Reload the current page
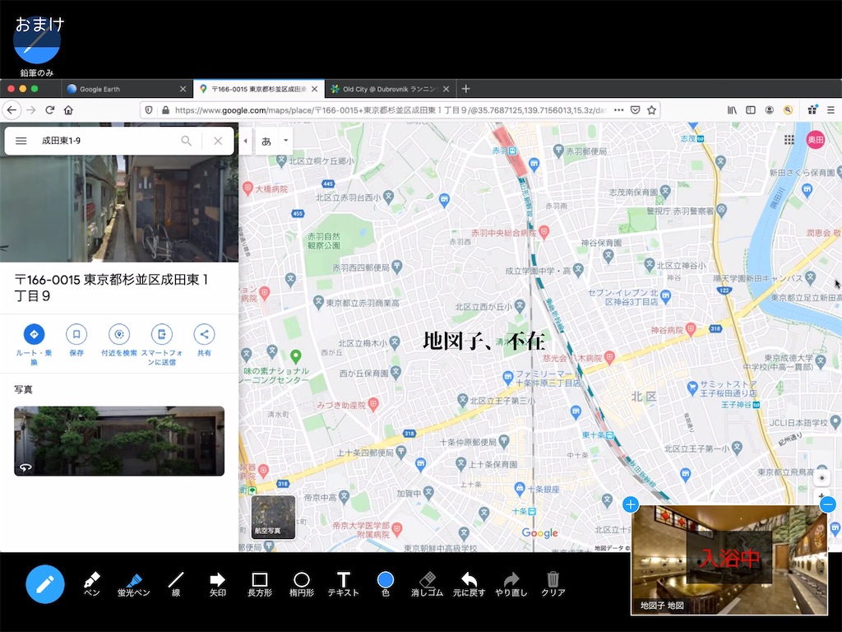 [50, 110]
